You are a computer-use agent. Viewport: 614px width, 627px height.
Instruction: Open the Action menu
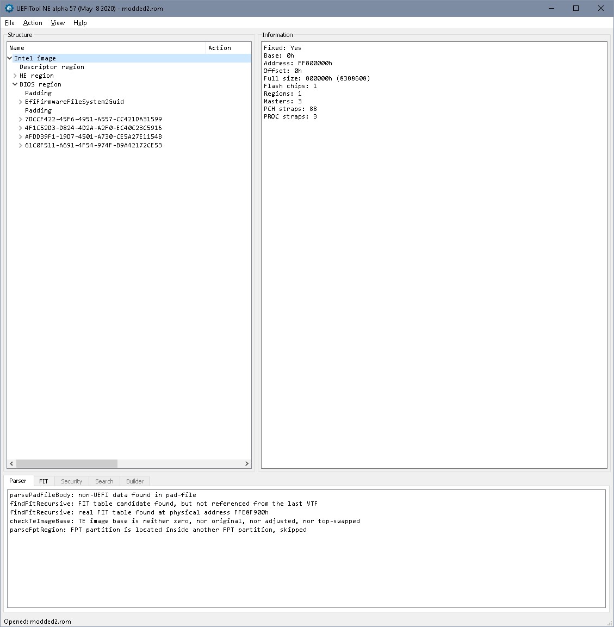coord(33,23)
